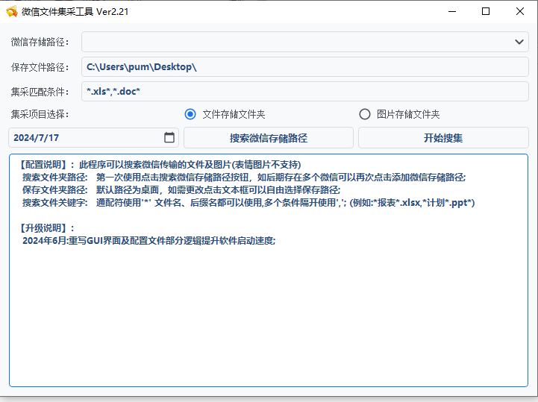Viewport: 538px width, 402px height.
Task: Minimize the 微信文件集采工具 window
Action: coord(452,11)
